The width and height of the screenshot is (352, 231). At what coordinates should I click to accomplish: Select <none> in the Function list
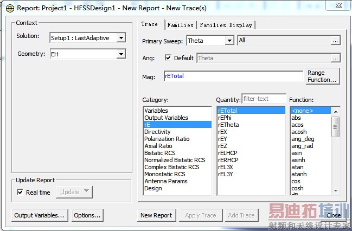(x=311, y=111)
